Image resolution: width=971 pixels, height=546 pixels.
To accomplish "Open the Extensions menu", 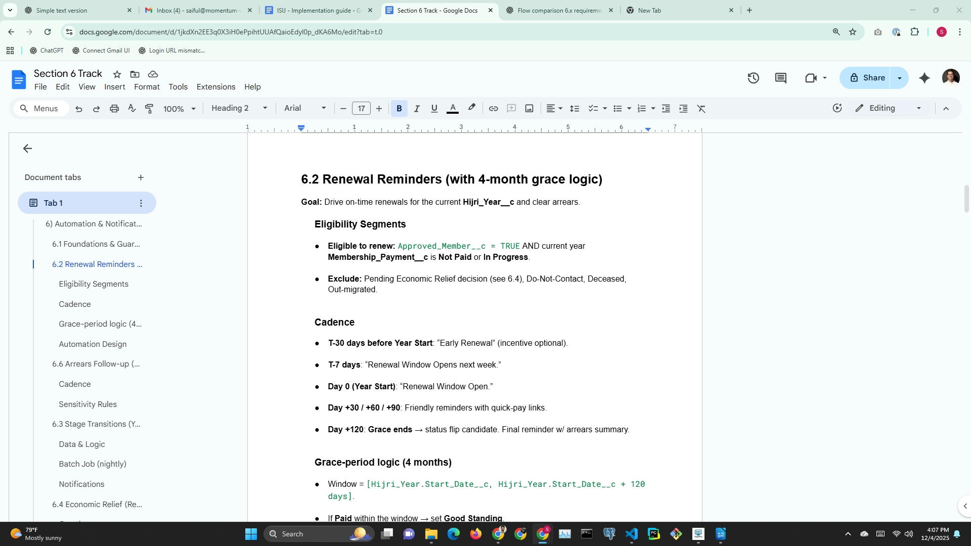I will [x=215, y=87].
